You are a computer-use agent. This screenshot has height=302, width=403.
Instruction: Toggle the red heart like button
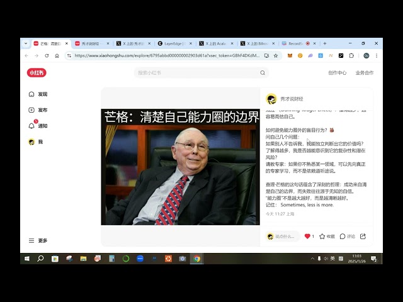(x=307, y=237)
